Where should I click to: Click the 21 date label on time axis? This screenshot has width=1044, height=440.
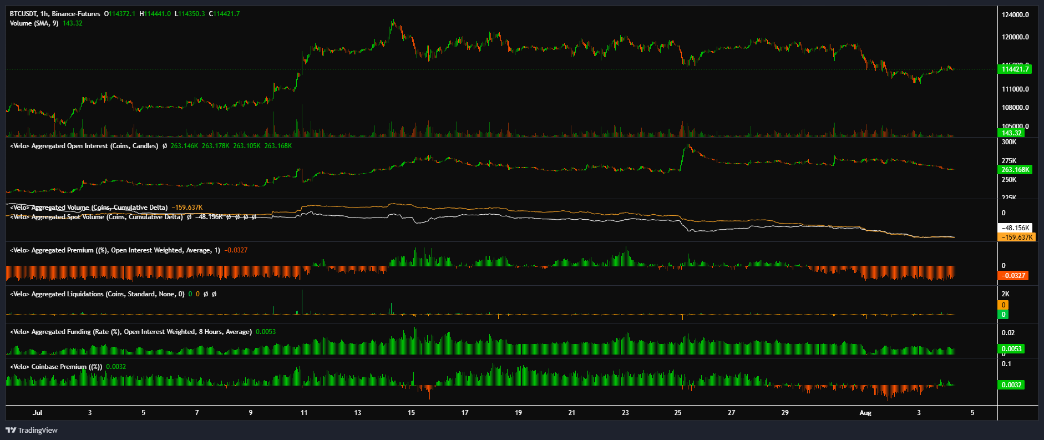[x=572, y=413]
